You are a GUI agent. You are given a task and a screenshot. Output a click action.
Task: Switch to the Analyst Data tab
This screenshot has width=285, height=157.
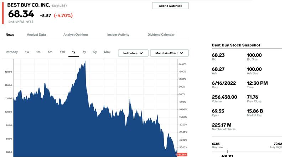tap(36, 35)
